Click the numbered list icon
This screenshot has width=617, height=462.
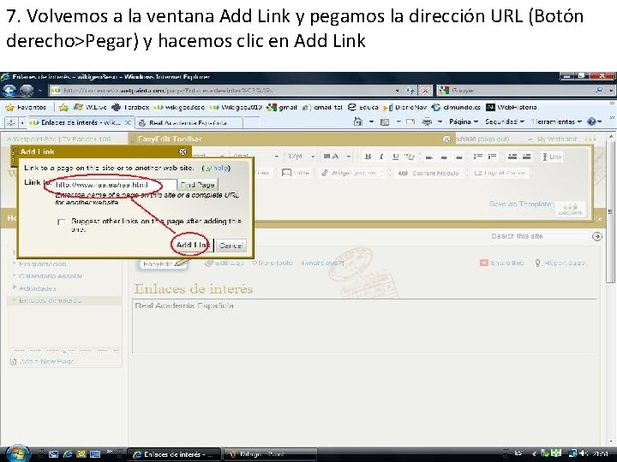coord(477,157)
